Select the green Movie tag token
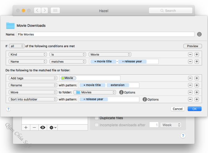 click(68, 78)
